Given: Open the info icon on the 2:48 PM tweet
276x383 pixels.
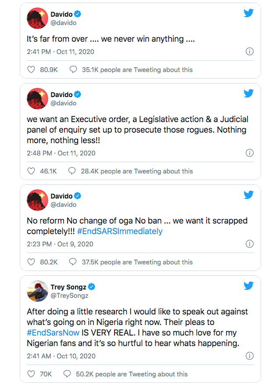Looking at the screenshot, I should click(249, 153).
